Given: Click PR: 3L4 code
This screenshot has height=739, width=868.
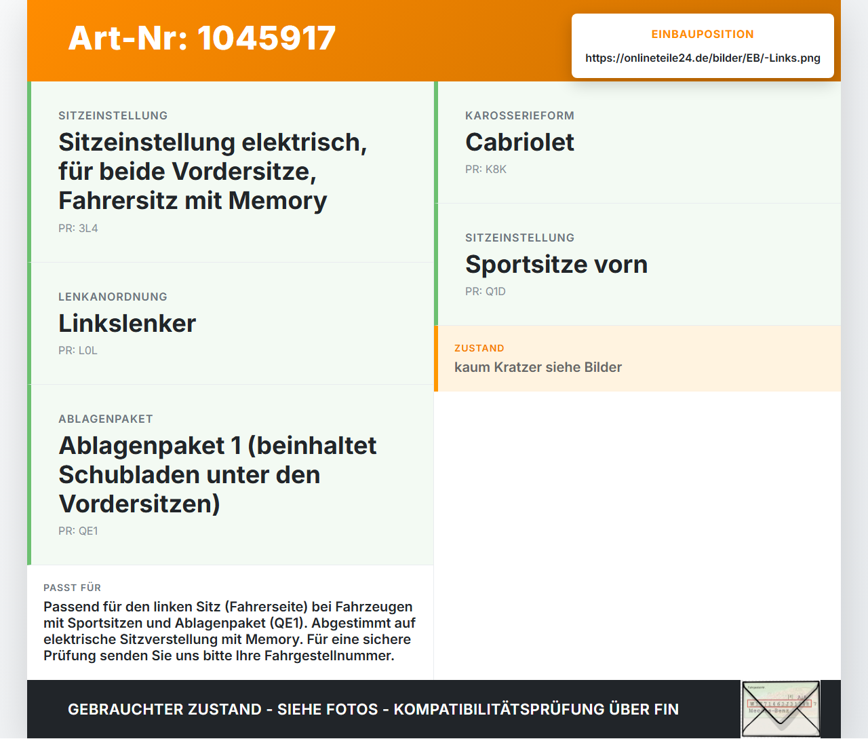Looking at the screenshot, I should click(x=78, y=228).
